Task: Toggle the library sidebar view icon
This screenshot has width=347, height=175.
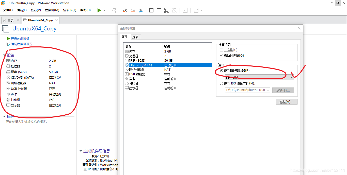Action: (x=151, y=10)
